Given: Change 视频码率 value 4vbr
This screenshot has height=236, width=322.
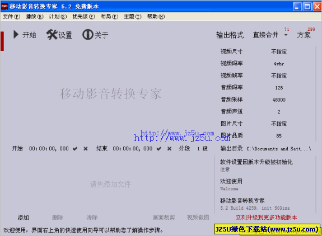Looking at the screenshot, I should point(279,64).
